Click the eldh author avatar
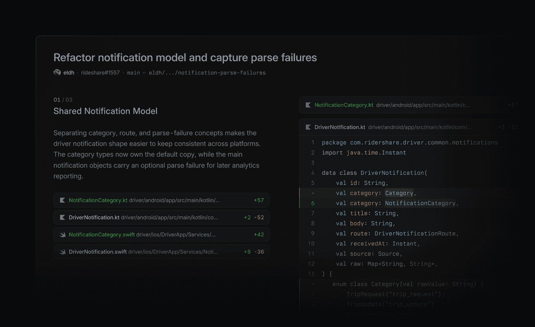 57,72
